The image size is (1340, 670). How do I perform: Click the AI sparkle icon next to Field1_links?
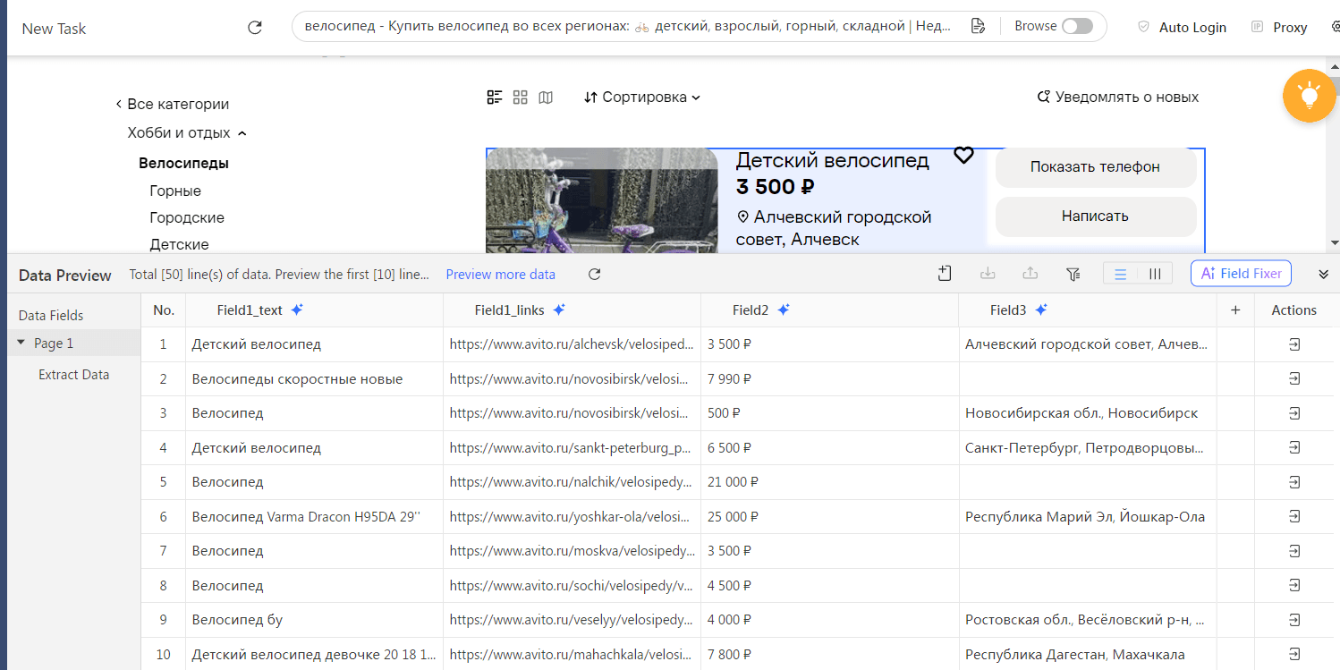coord(559,310)
